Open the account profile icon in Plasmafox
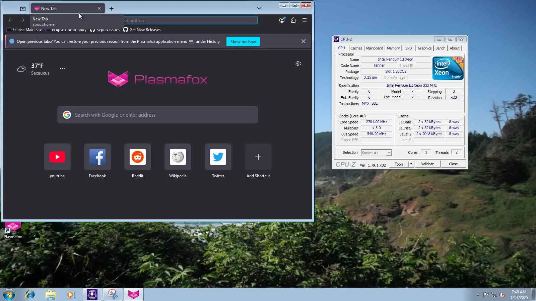 click(x=282, y=20)
